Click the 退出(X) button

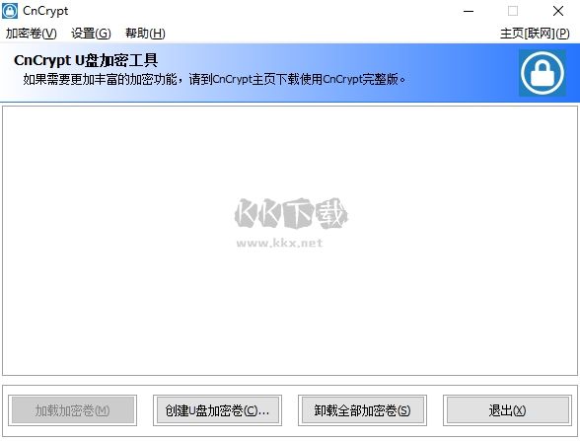click(507, 410)
